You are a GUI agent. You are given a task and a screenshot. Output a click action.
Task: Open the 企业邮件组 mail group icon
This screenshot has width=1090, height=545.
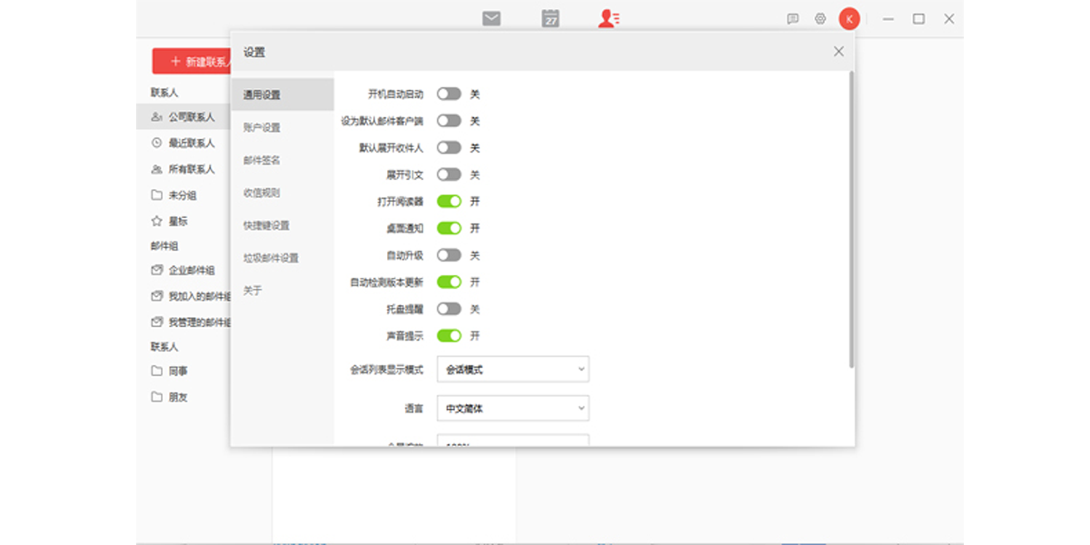(155, 268)
